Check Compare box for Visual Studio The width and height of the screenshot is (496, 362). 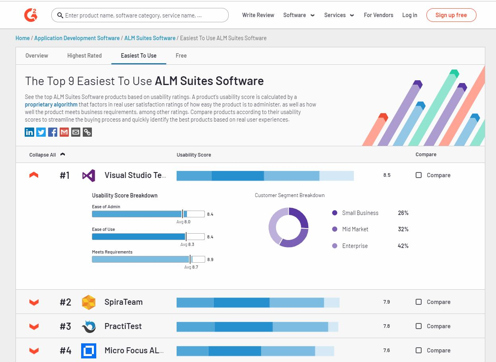click(x=418, y=175)
